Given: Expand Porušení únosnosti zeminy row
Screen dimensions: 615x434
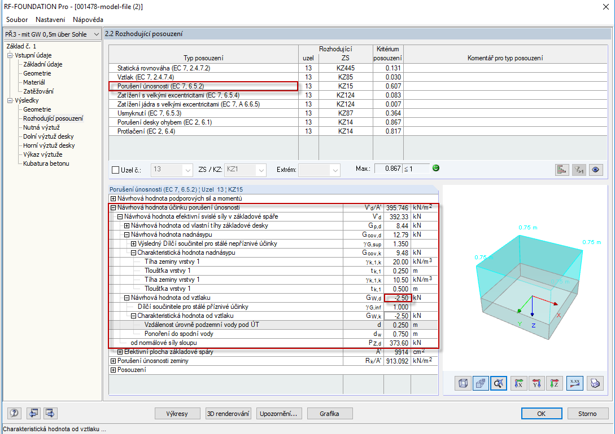Looking at the screenshot, I should pos(113,361).
